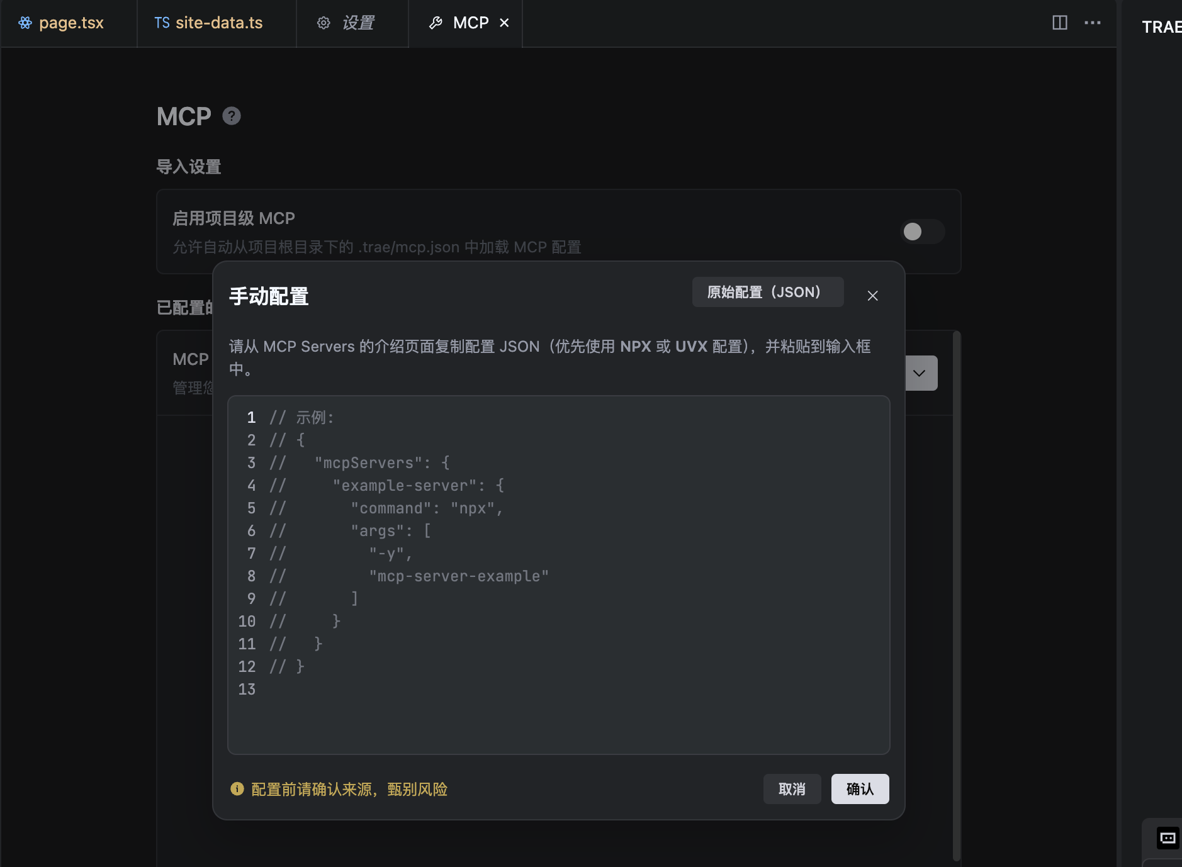Click the wrench icon on MCP tab
This screenshot has height=867, width=1182.
coord(436,23)
